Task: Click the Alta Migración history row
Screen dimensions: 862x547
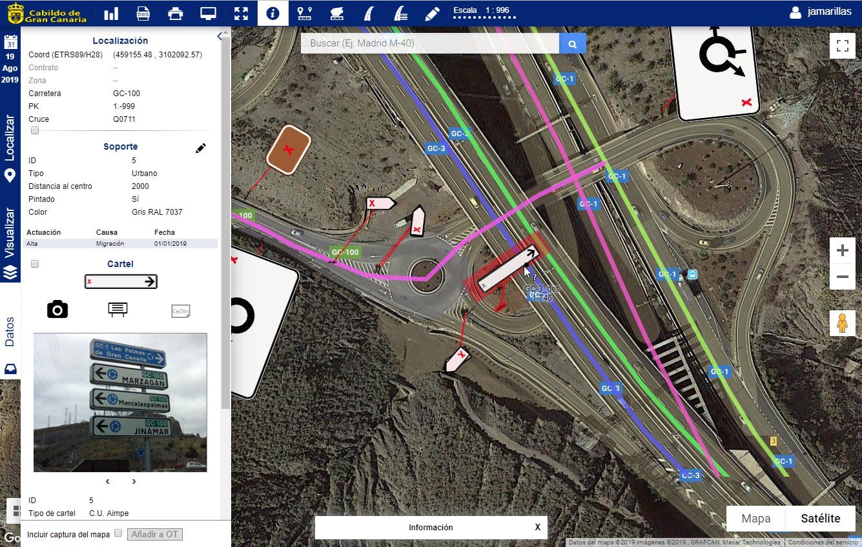Action: (x=121, y=244)
